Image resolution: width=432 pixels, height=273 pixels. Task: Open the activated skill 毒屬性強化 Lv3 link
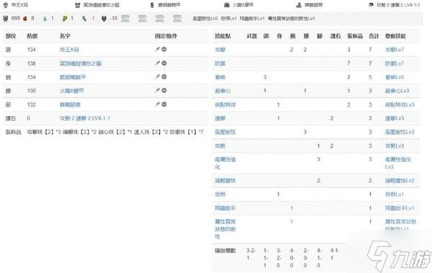point(398,163)
